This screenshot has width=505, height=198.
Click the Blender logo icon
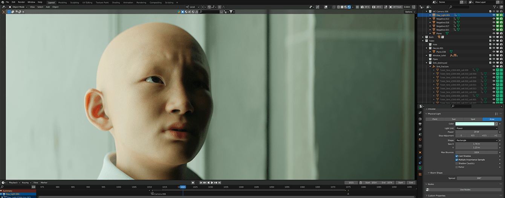[x=3, y=2]
